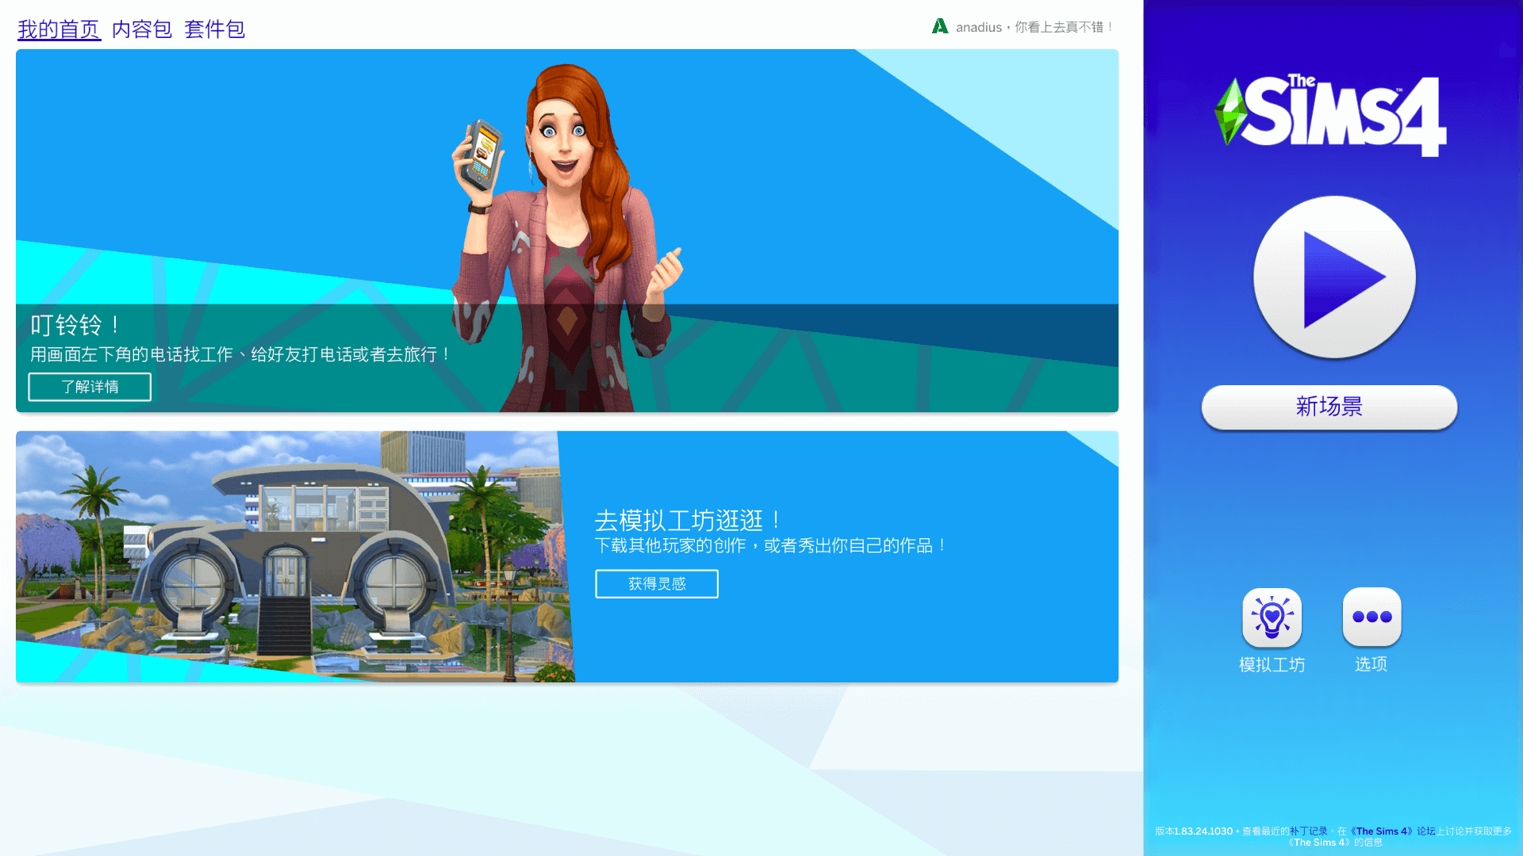
Task: Open the 选项 three-dots options icon
Action: pyautogui.click(x=1371, y=617)
